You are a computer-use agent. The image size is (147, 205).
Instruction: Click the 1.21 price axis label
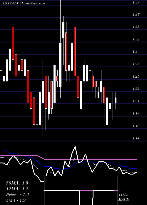click(x=136, y=101)
